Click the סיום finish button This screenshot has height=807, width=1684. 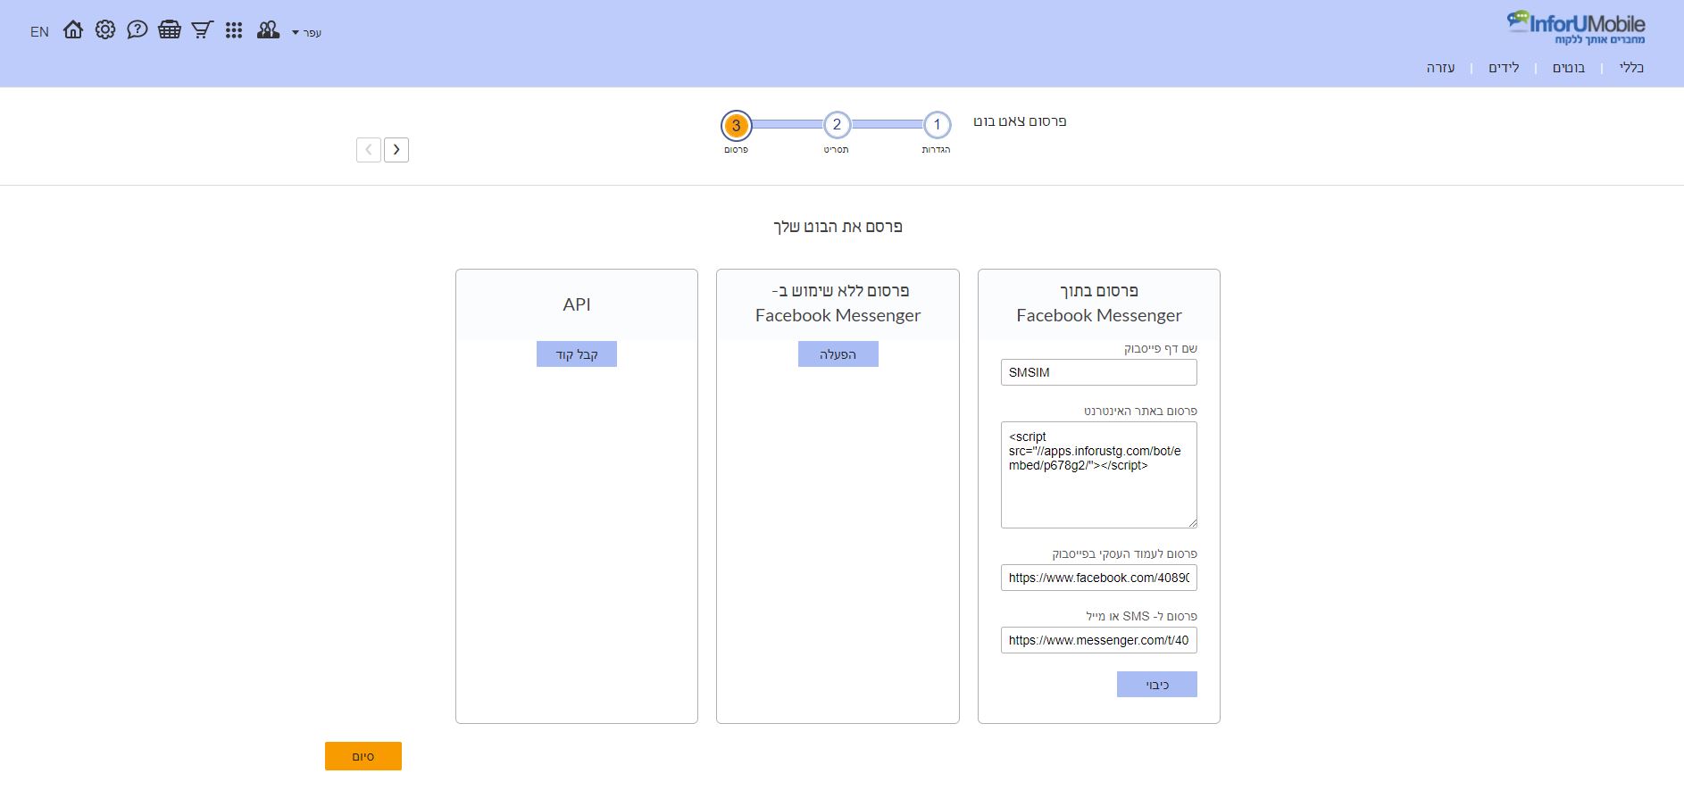point(363,756)
